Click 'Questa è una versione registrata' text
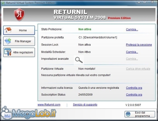158x121 pixels. click(x=99, y=88)
